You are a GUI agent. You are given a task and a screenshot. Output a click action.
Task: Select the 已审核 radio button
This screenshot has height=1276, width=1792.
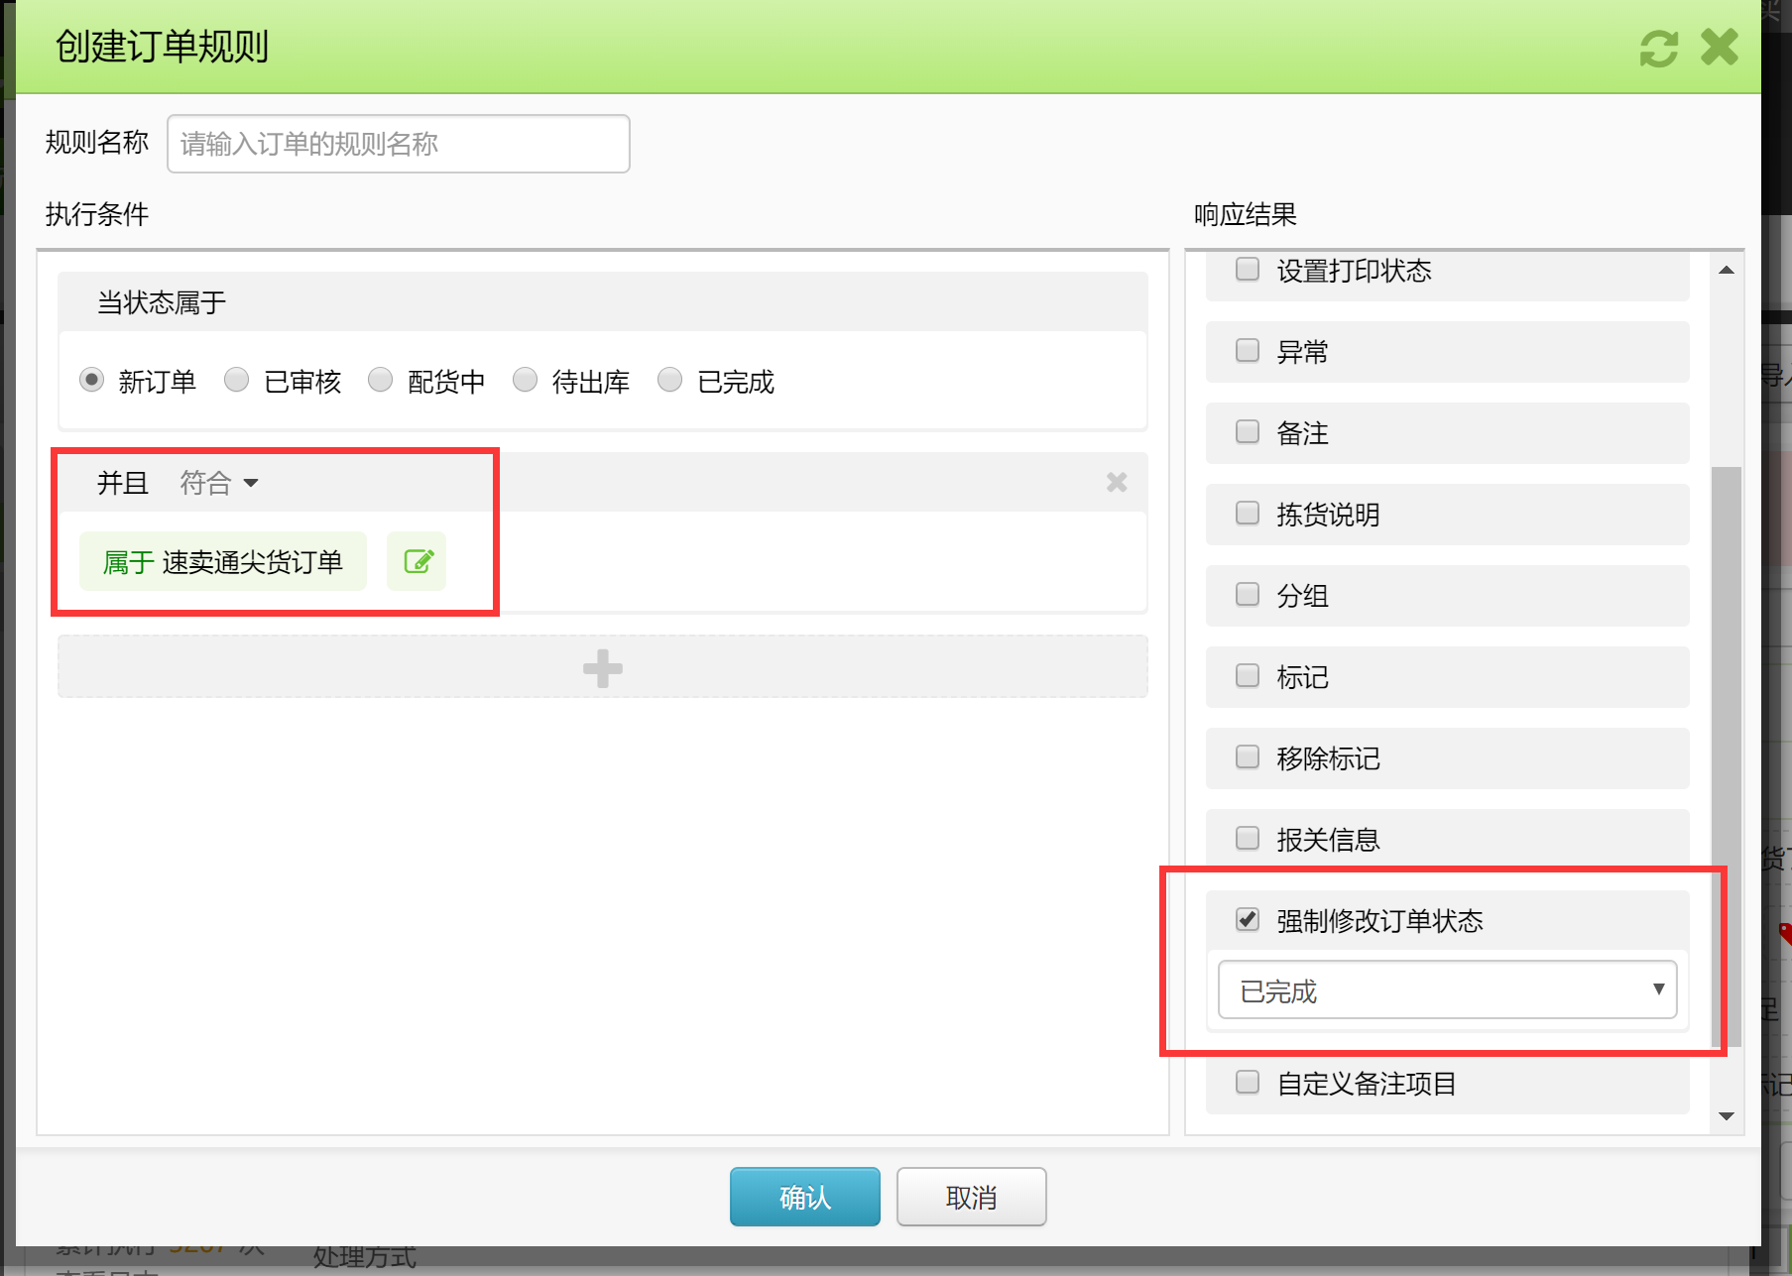point(236,380)
